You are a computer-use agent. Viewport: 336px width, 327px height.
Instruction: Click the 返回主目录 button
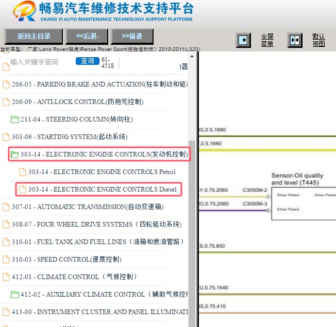(33, 36)
